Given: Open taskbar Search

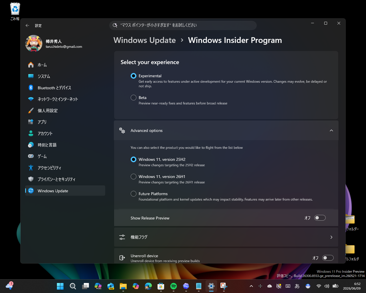Looking at the screenshot, I should 73,286.
